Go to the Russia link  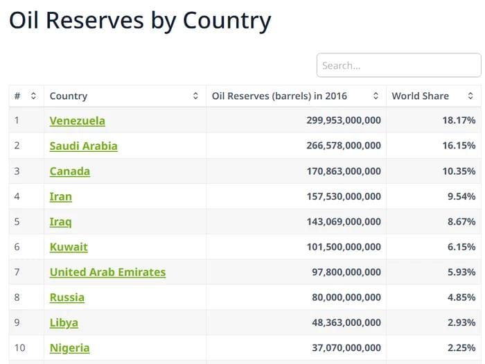pos(67,297)
